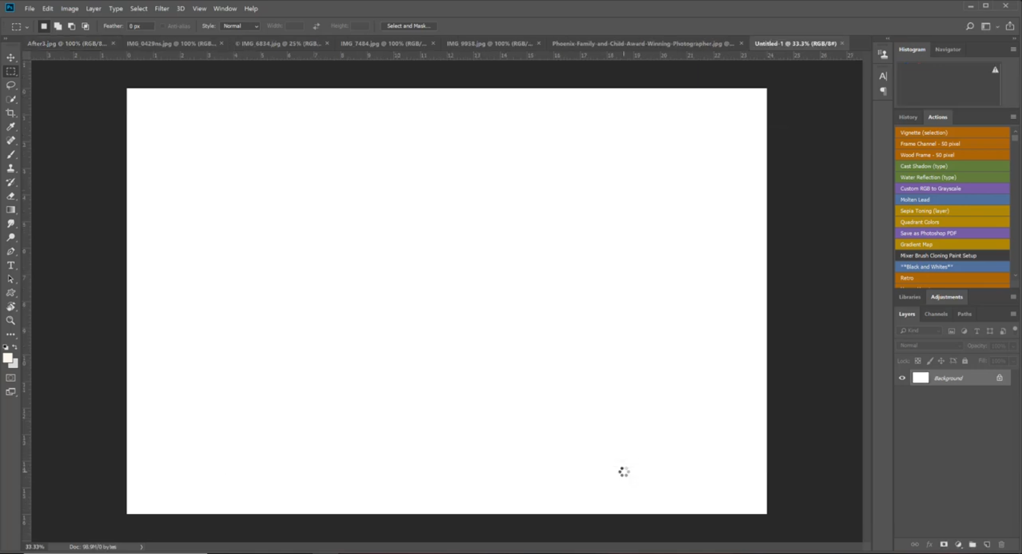Select the Move tool
Screen dimensions: 1022x554
click(x=11, y=57)
